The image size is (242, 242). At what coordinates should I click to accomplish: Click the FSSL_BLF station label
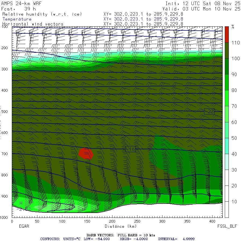tap(227, 226)
